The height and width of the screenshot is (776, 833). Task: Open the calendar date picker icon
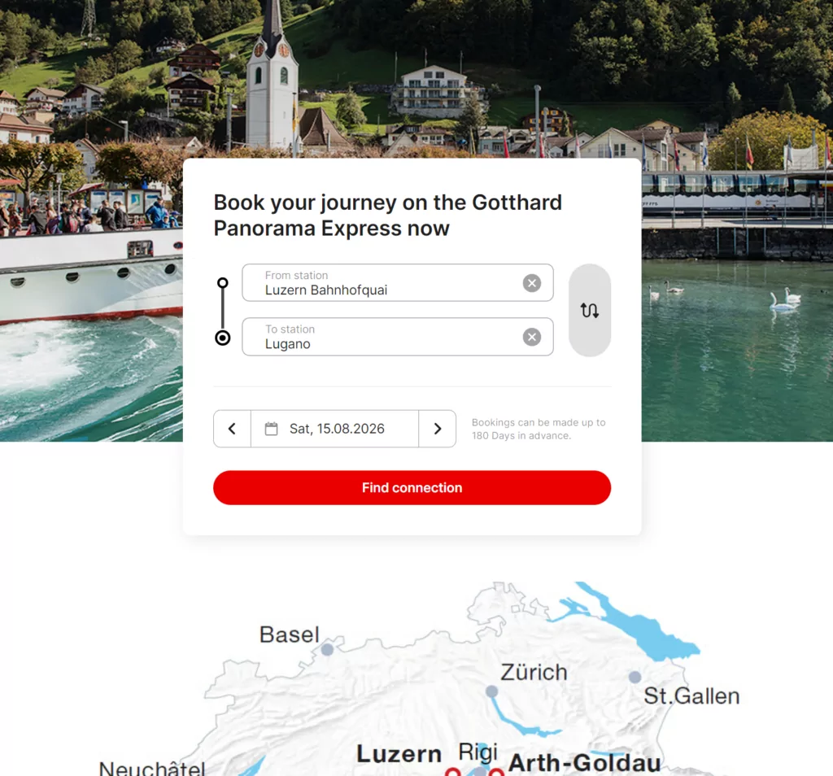point(271,429)
